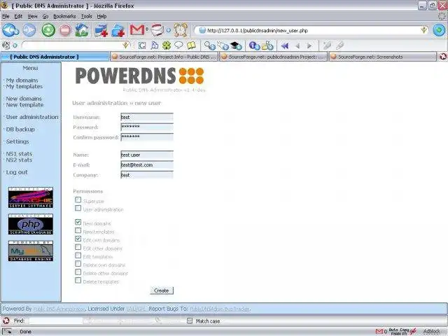The height and width of the screenshot is (336, 448).
Task: Open NS1 stats sidebar link
Action: [19, 154]
